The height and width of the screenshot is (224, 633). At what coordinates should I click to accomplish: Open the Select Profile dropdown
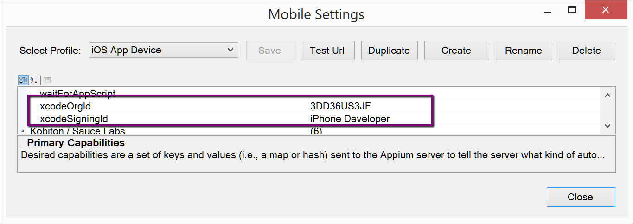(x=164, y=50)
